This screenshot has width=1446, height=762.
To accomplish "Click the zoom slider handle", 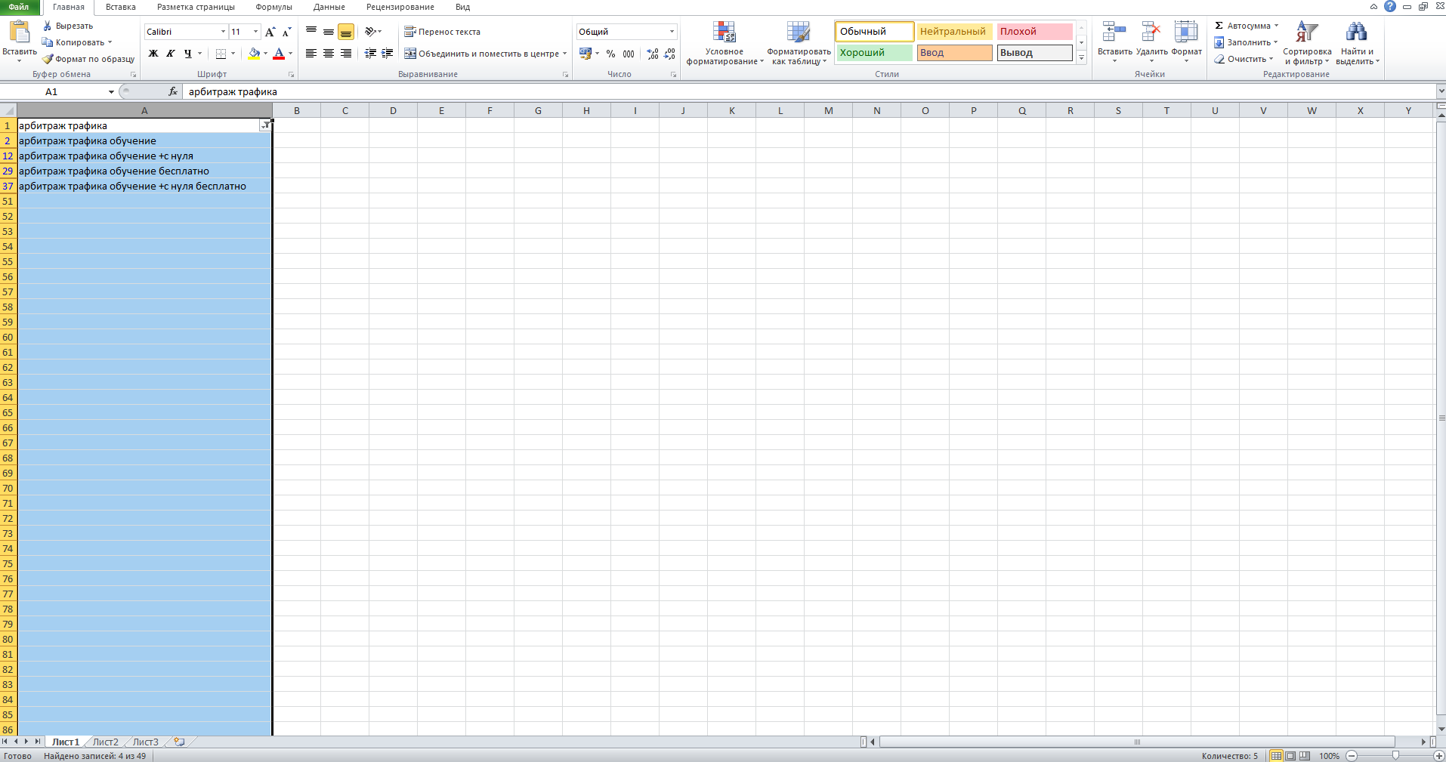I will coord(1395,756).
